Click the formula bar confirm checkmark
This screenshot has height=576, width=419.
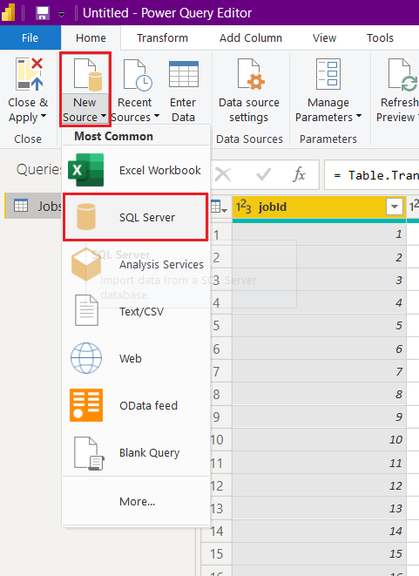click(264, 174)
